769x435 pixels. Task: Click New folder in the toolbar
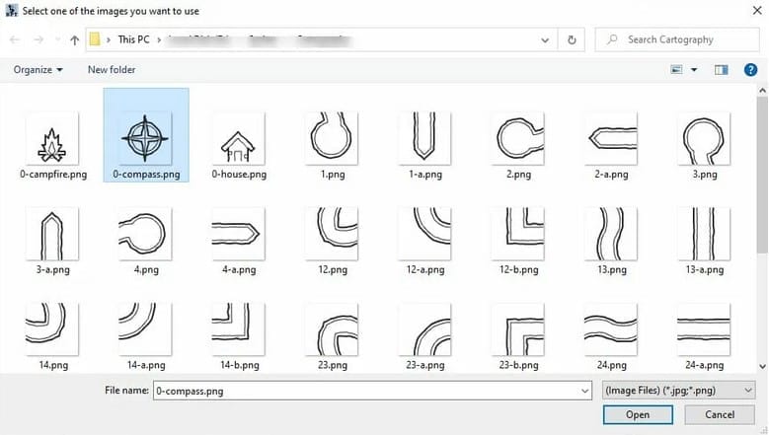tap(112, 70)
